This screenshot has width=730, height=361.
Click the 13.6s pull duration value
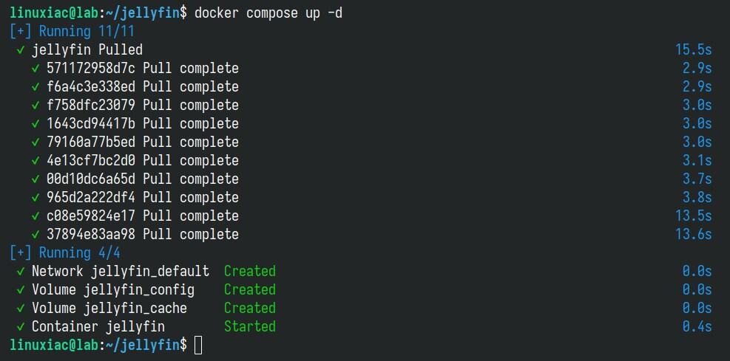[x=693, y=235]
